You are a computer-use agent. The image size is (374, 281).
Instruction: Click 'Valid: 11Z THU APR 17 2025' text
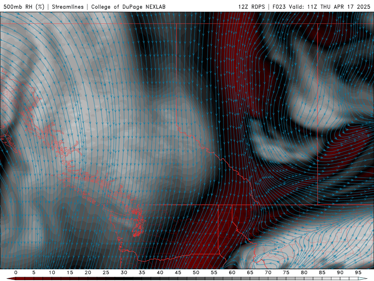click(330, 7)
